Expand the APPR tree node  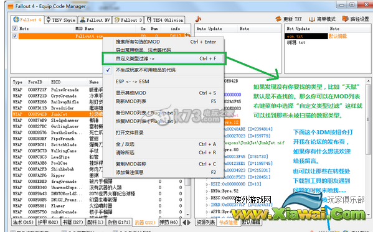207,211
